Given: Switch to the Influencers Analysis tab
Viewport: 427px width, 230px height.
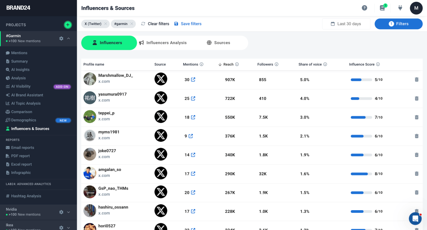Looking at the screenshot, I should (x=163, y=43).
